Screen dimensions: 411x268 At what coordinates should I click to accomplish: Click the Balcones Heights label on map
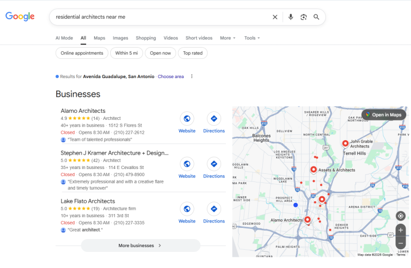tap(261, 138)
